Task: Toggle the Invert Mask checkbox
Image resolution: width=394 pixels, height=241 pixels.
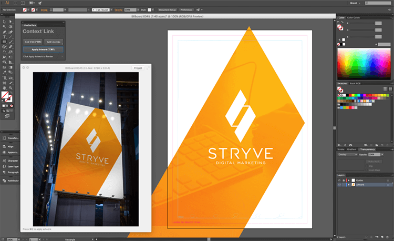Action: 367,170
